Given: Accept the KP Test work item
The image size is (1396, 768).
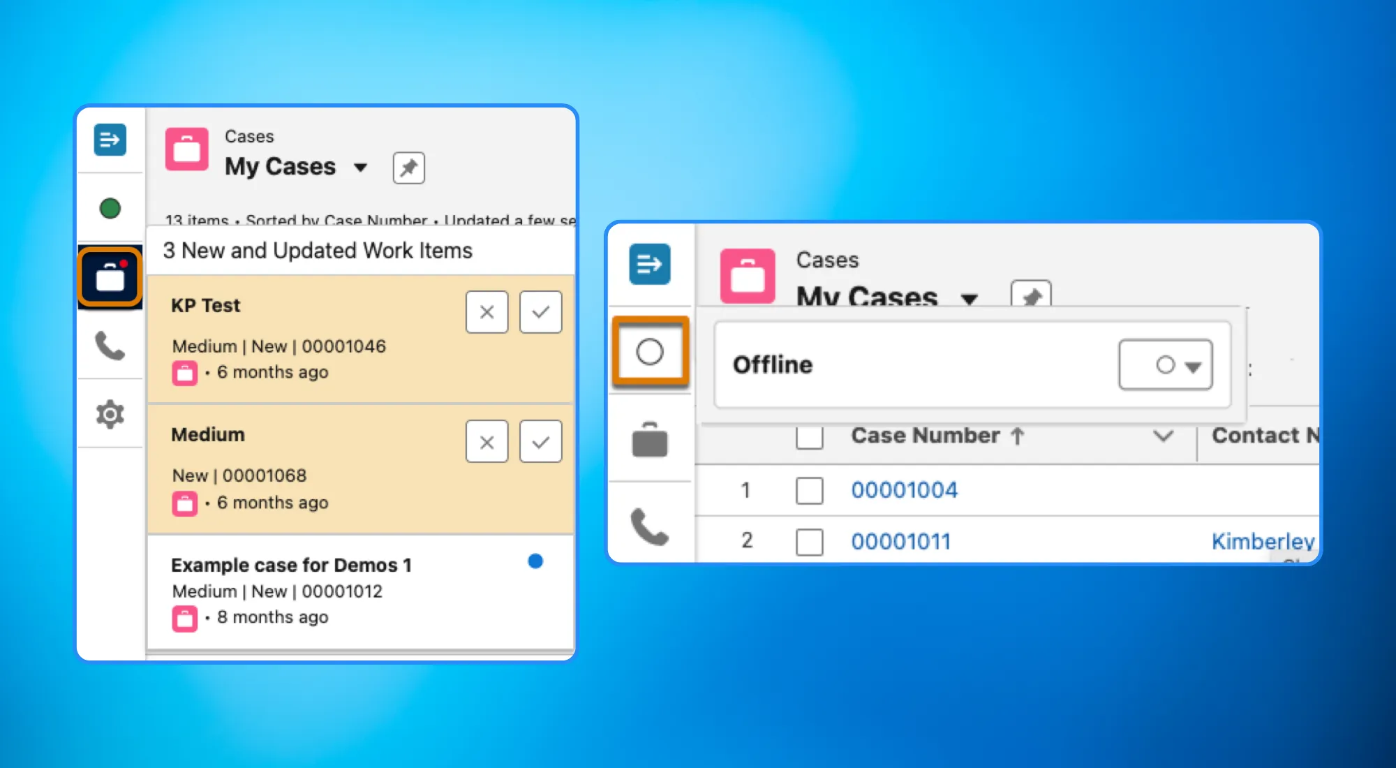Looking at the screenshot, I should point(540,312).
